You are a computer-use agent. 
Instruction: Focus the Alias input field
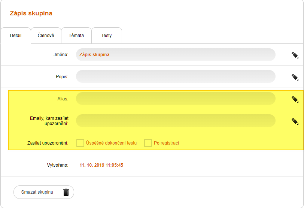pyautogui.click(x=175, y=99)
